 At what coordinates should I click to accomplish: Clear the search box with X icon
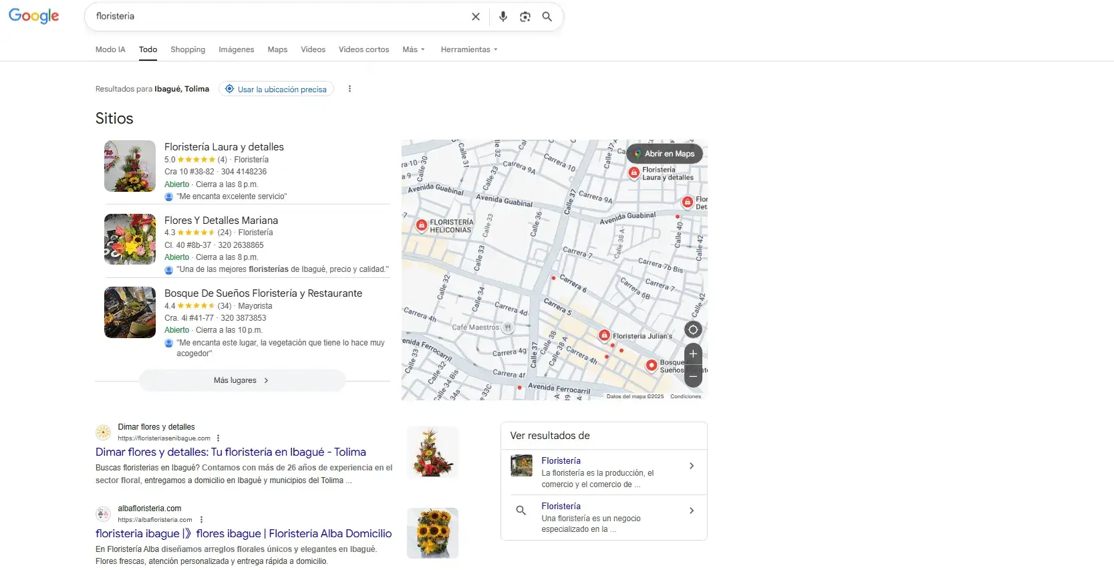click(476, 17)
